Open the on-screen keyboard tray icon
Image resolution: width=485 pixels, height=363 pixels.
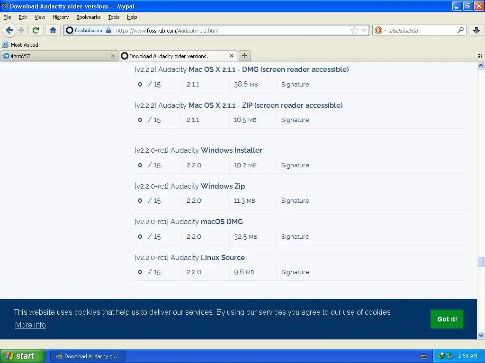coord(423,356)
